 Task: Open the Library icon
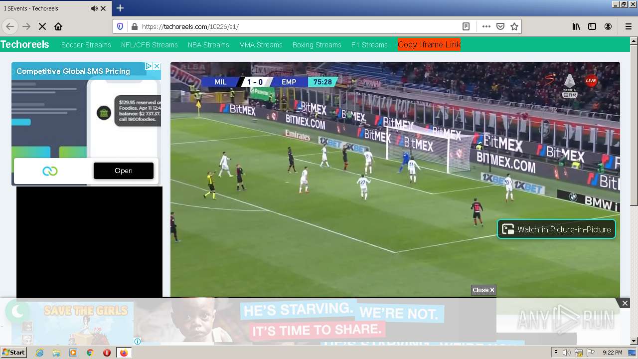tap(576, 26)
